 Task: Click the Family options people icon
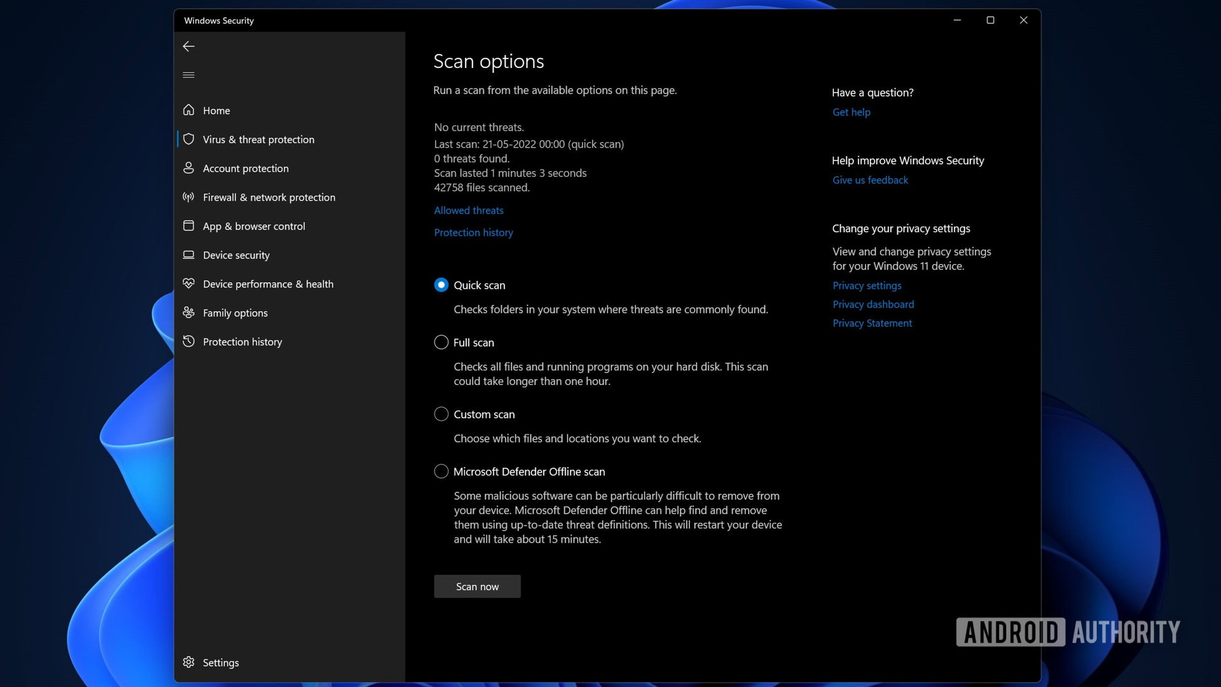(188, 312)
